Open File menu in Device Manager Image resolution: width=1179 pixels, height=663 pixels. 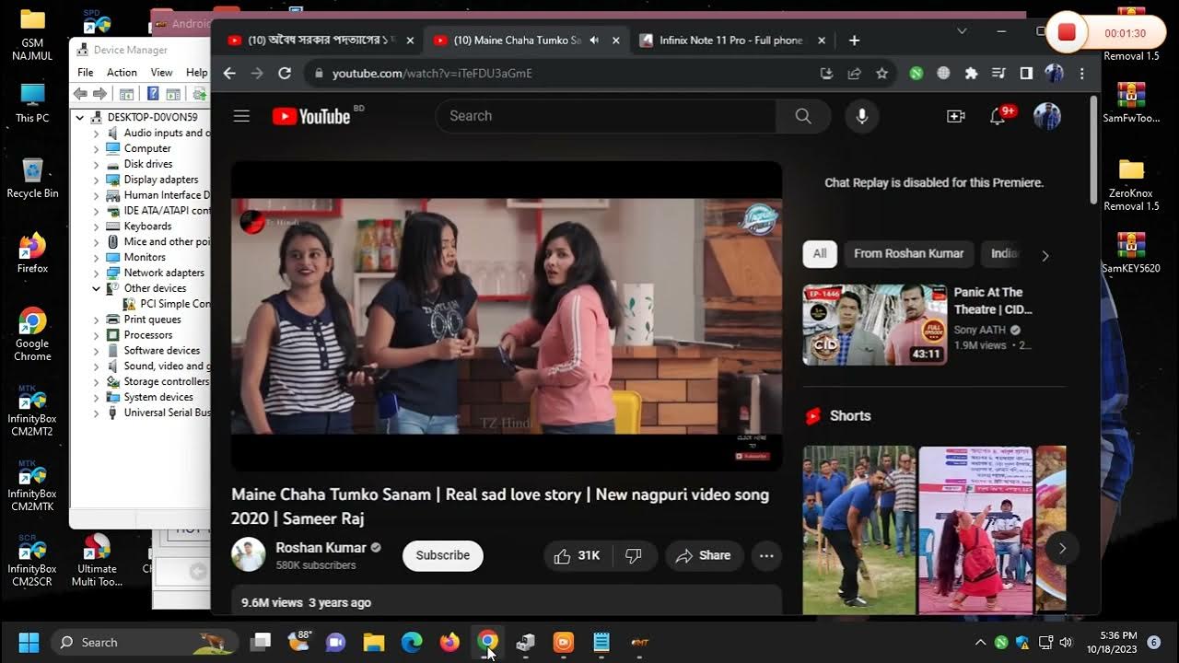(86, 72)
